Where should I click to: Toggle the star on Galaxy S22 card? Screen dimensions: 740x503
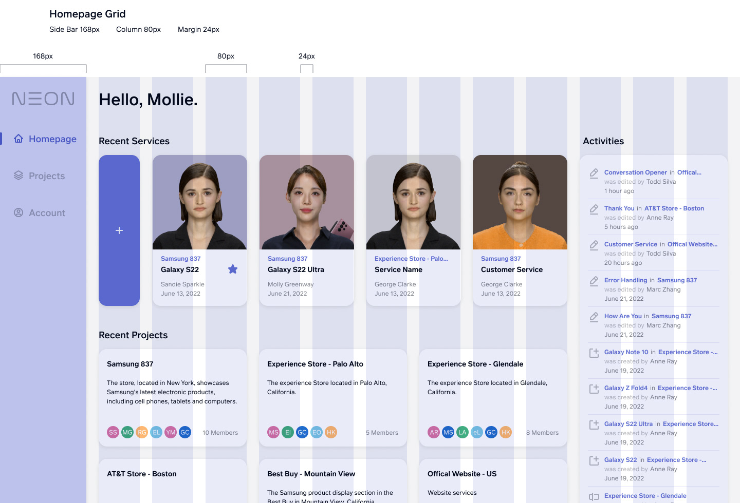233,269
